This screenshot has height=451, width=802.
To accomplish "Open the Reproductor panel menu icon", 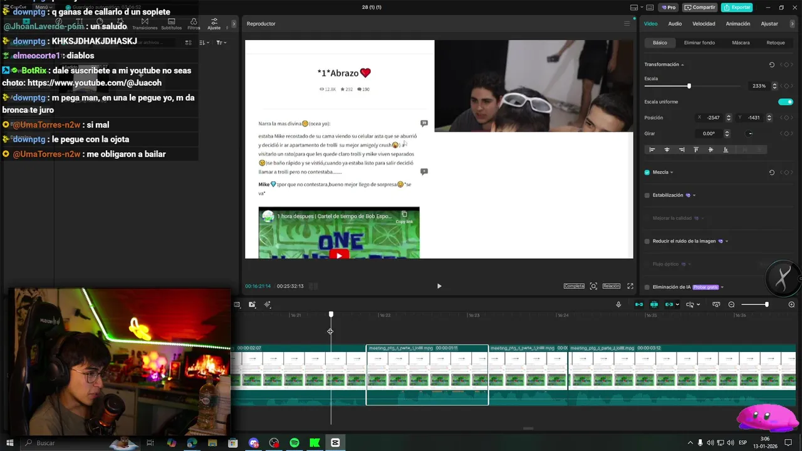I will click(627, 24).
